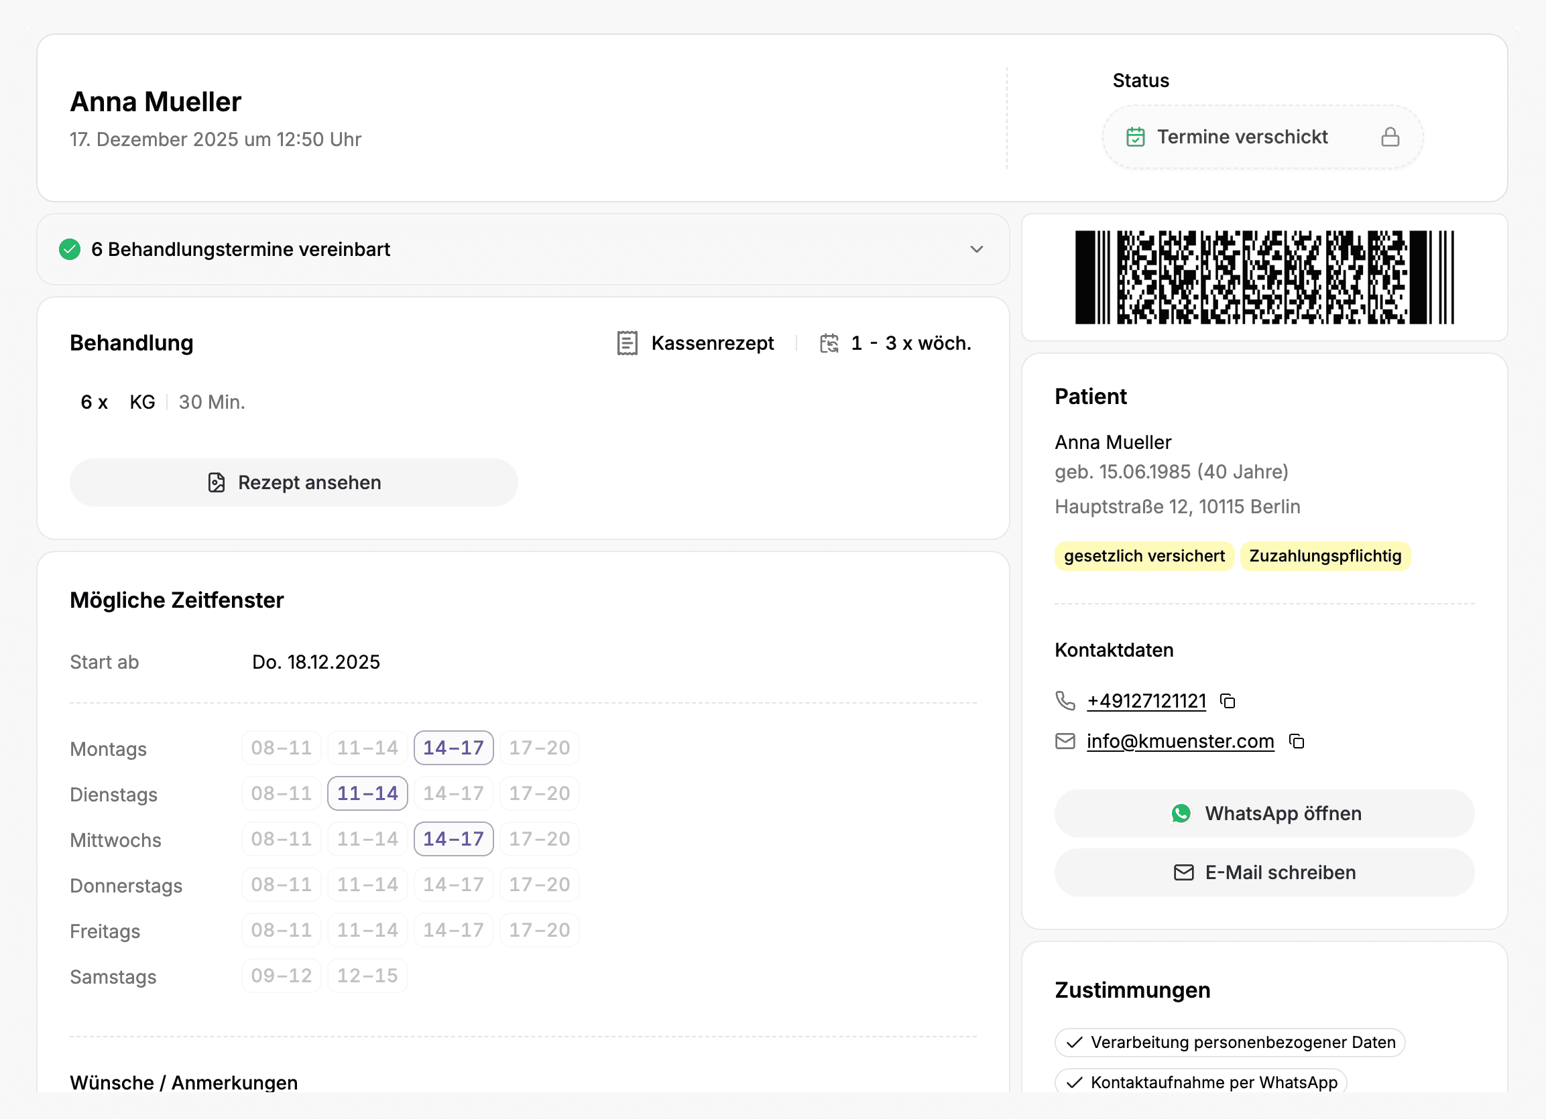Click the E-Mail schreiben button
The image size is (1546, 1119).
1264,872
